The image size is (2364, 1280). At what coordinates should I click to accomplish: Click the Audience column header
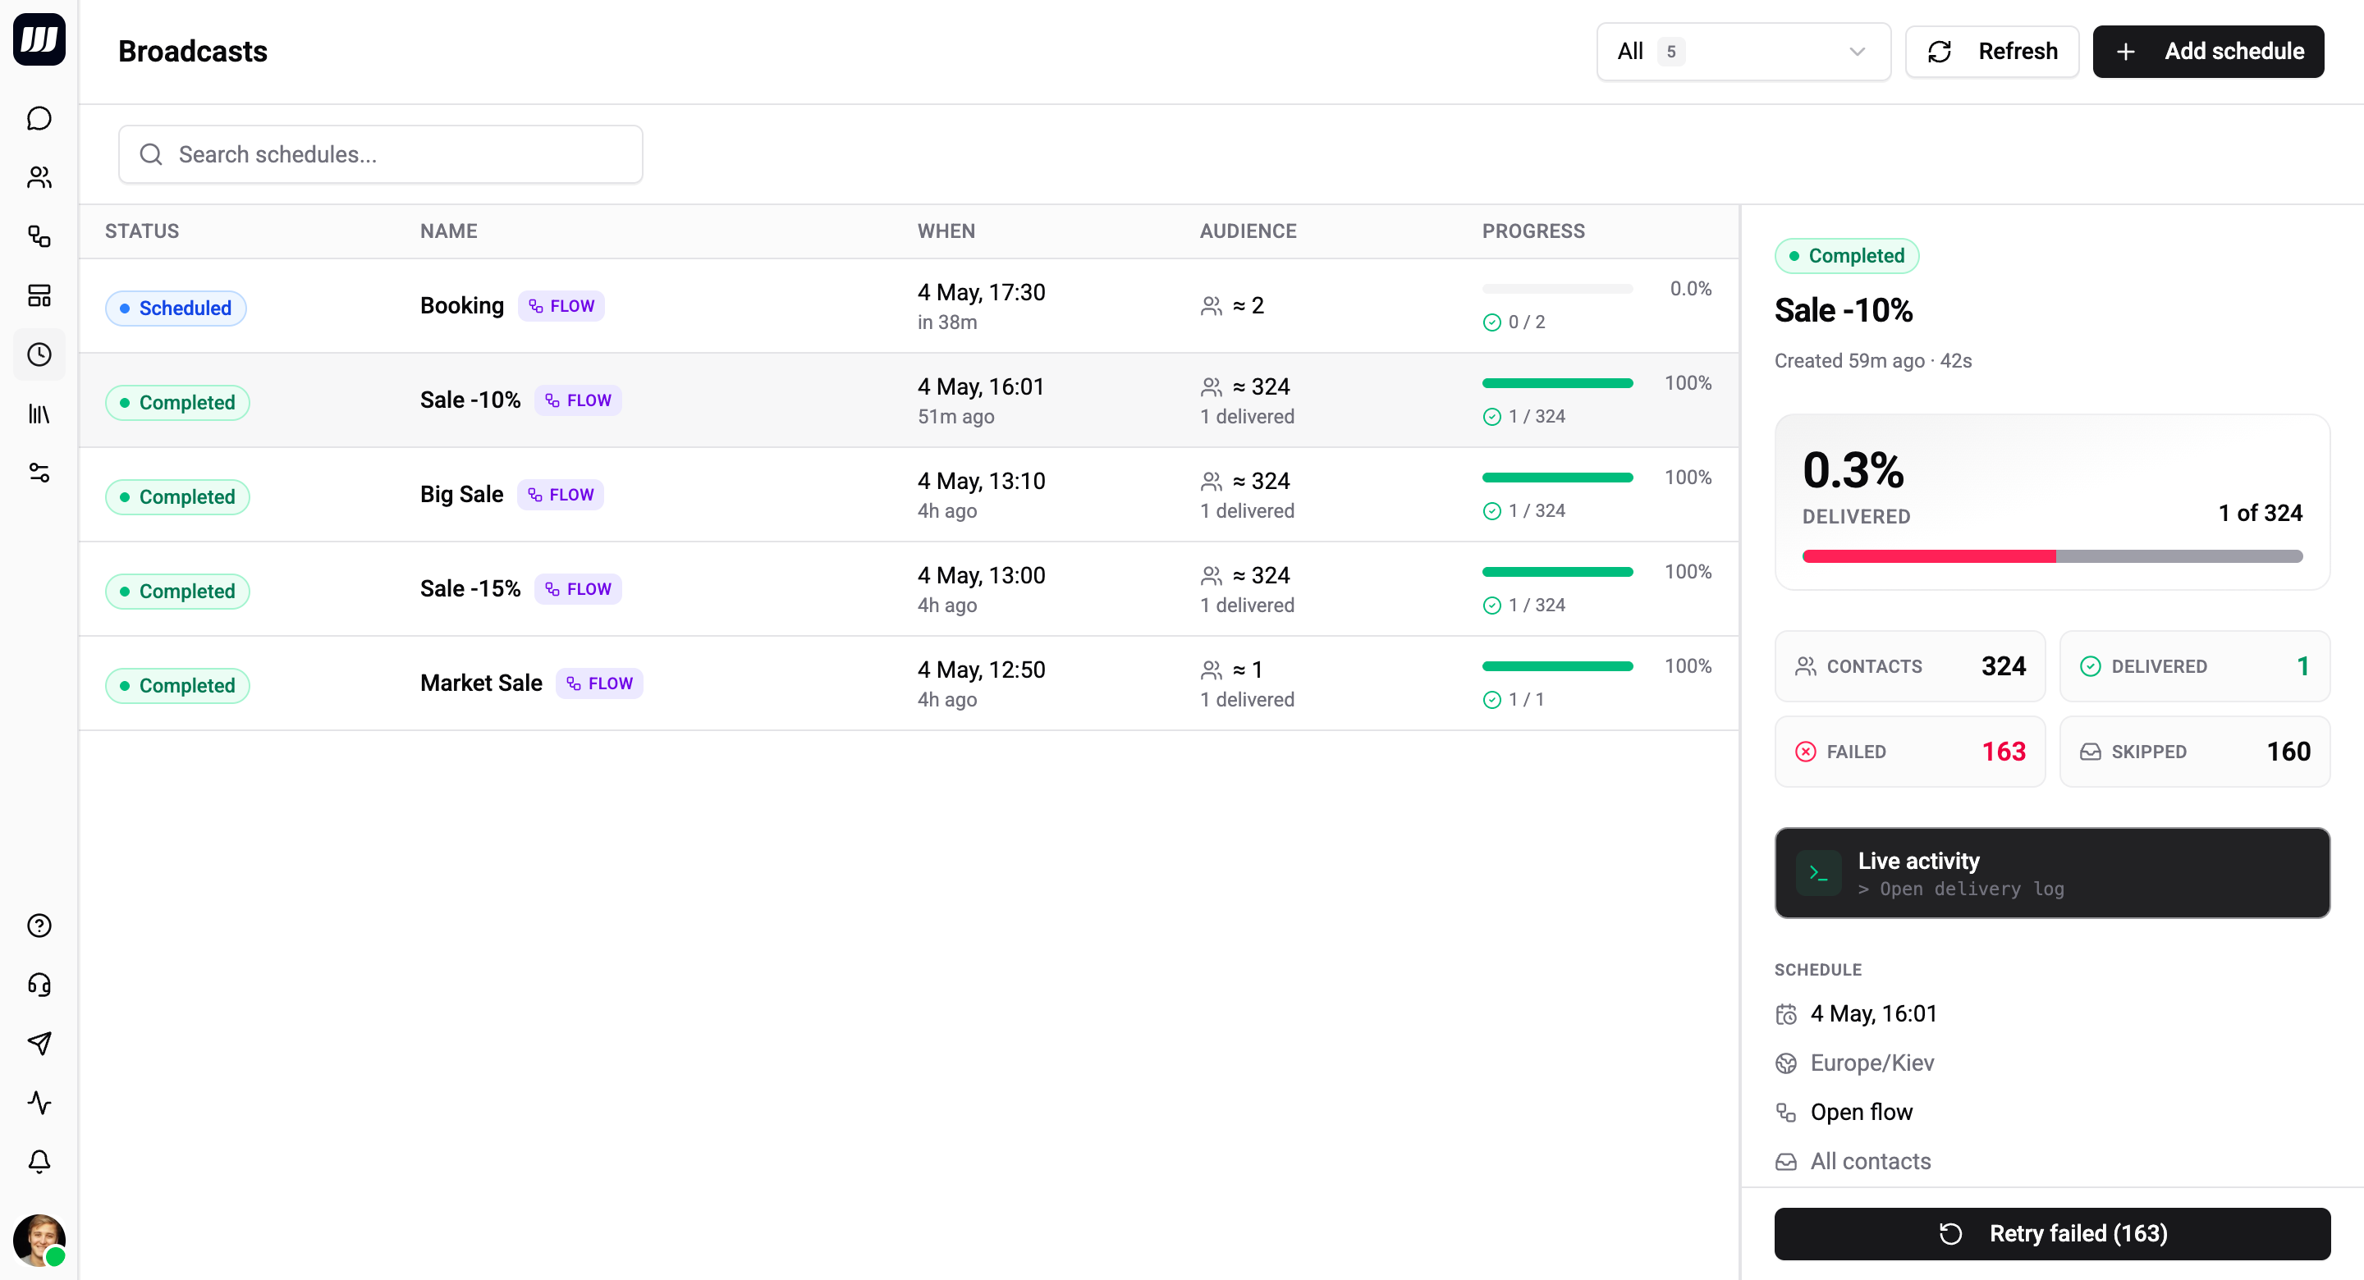click(1248, 231)
